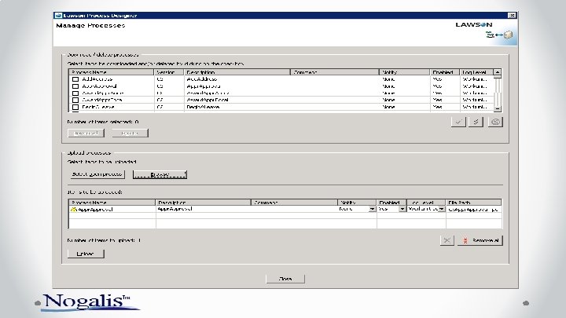Click the remove-selected X icon next to Remove all

coord(447,240)
